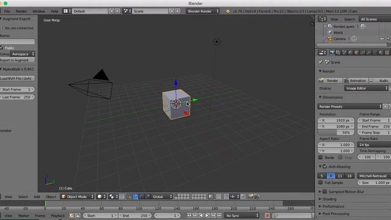Collapse the Dimensions panel
The height and width of the screenshot is (220, 391).
pyautogui.click(x=331, y=97)
